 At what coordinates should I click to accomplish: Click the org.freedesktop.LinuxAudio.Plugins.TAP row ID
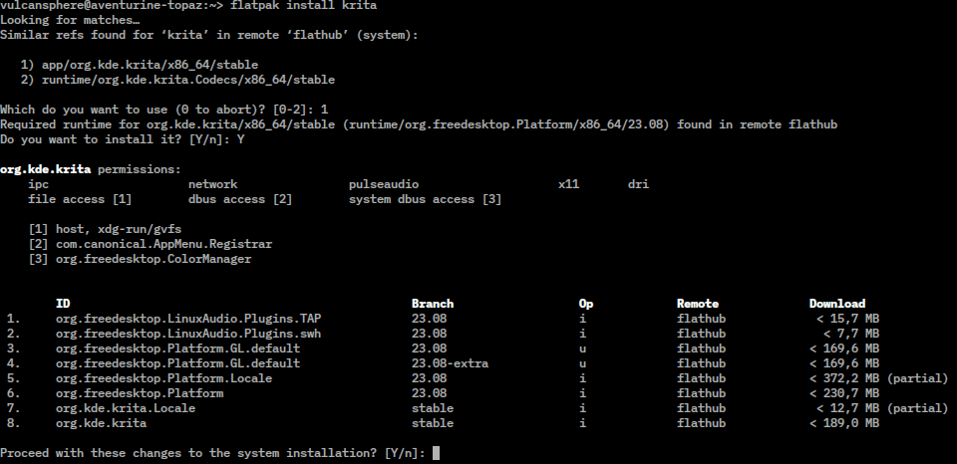pyautogui.click(x=188, y=319)
